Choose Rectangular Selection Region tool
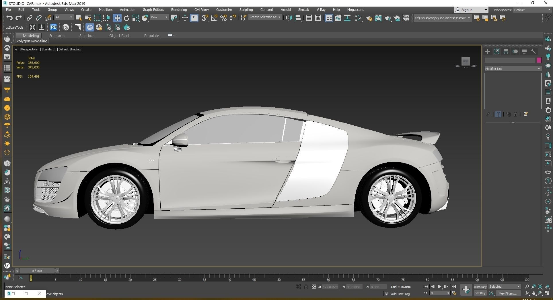The image size is (553, 300). click(97, 18)
